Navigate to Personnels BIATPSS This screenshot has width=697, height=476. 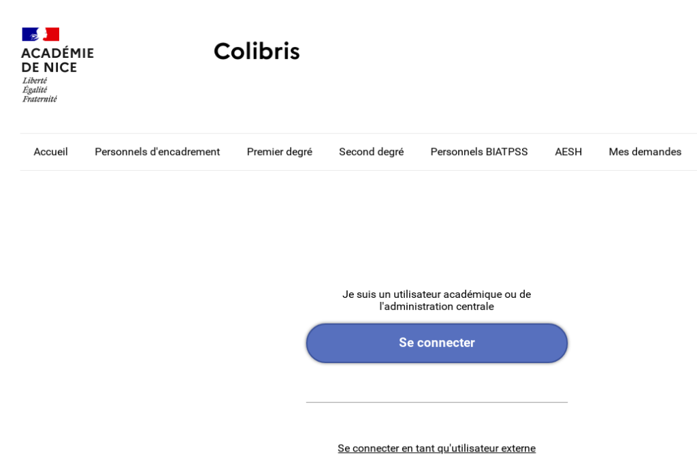479,152
